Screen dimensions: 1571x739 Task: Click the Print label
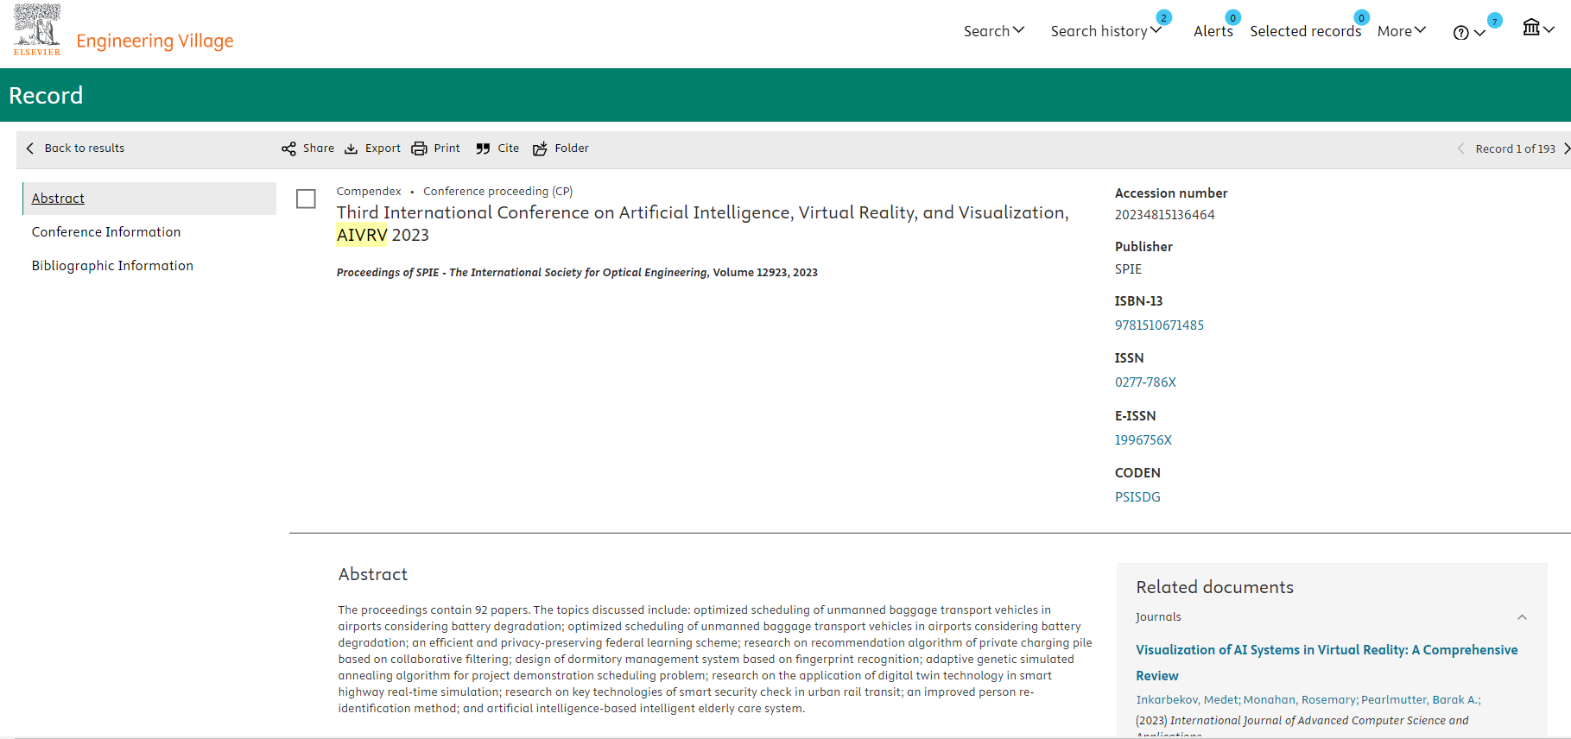tap(447, 148)
